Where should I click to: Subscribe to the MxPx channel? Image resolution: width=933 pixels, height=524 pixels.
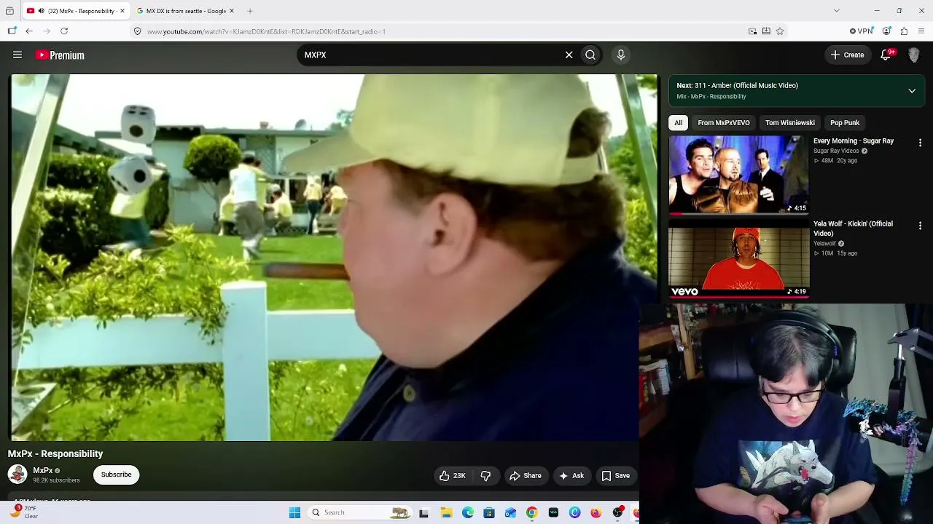tap(116, 475)
